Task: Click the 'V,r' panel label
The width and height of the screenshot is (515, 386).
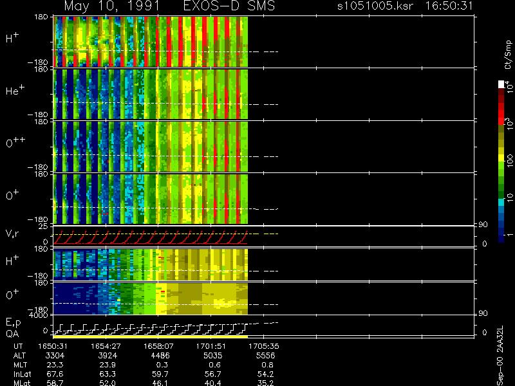Action: [x=12, y=234]
